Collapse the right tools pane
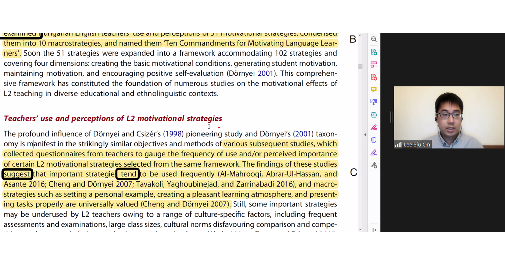The width and height of the screenshot is (505, 265). (x=374, y=230)
